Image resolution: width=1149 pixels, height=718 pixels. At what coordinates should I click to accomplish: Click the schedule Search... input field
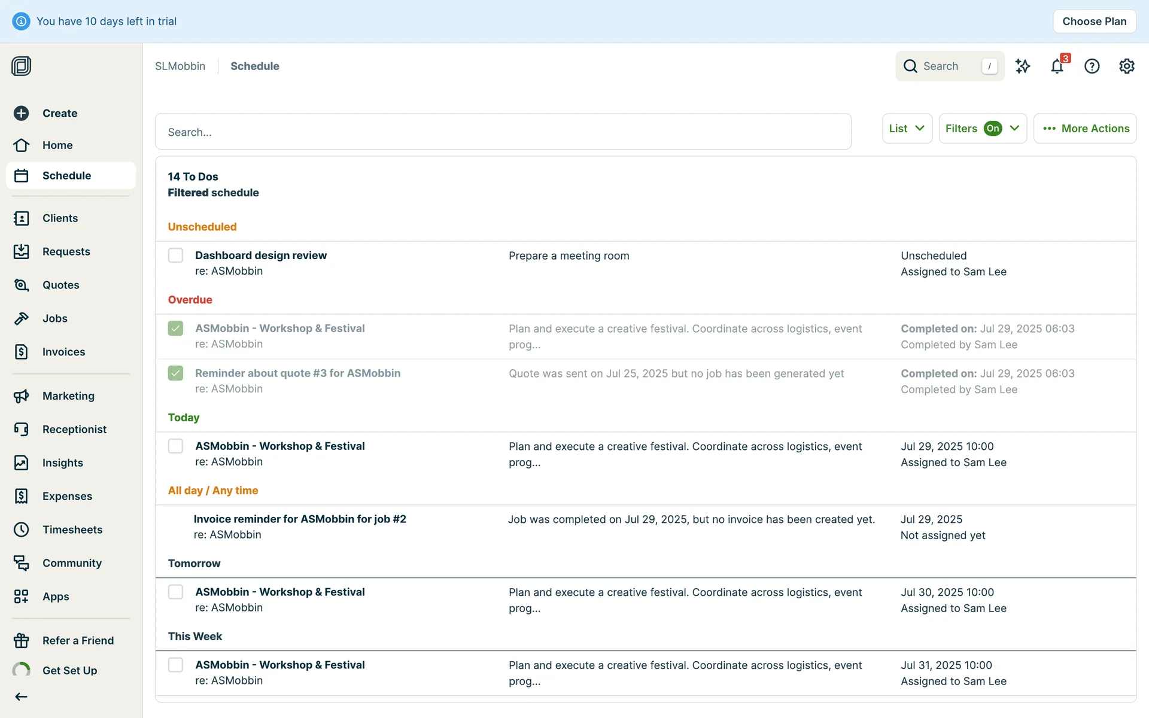[x=503, y=132]
